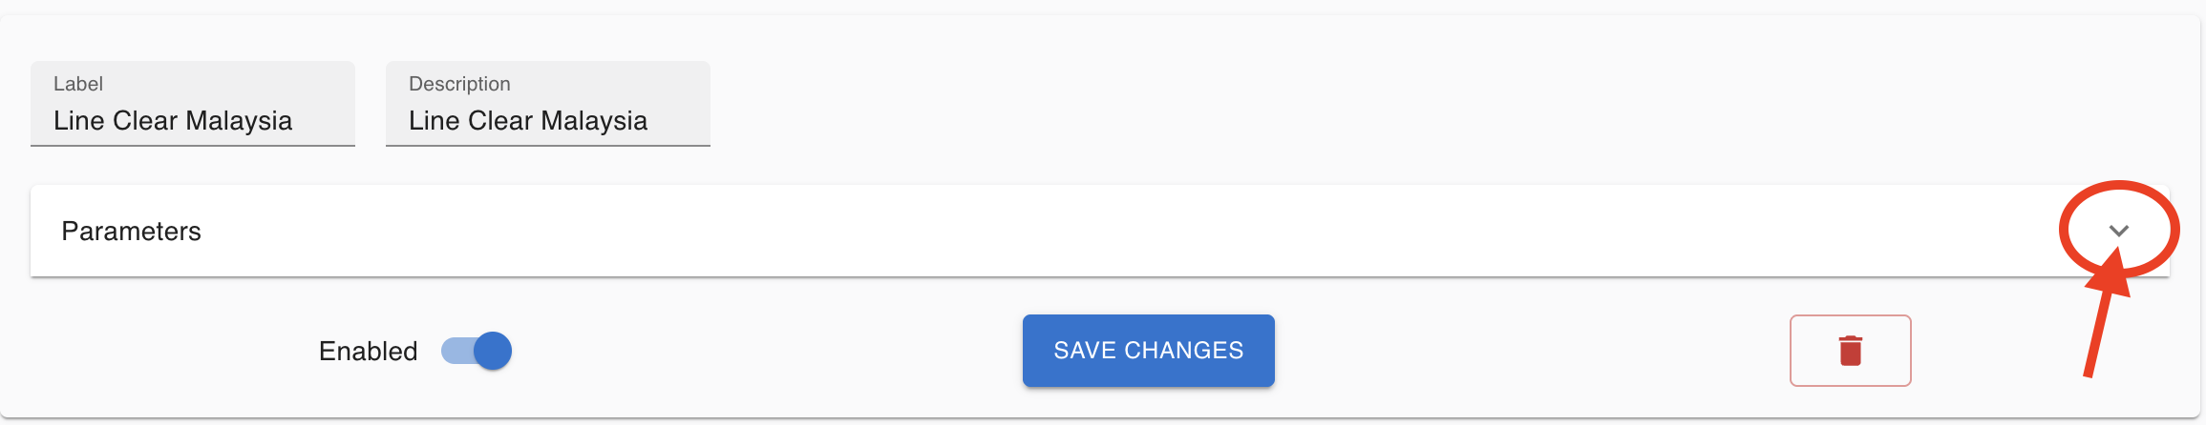Screen dimensions: 2206x425
Task: Click the small Description caption above the field
Action: click(459, 84)
